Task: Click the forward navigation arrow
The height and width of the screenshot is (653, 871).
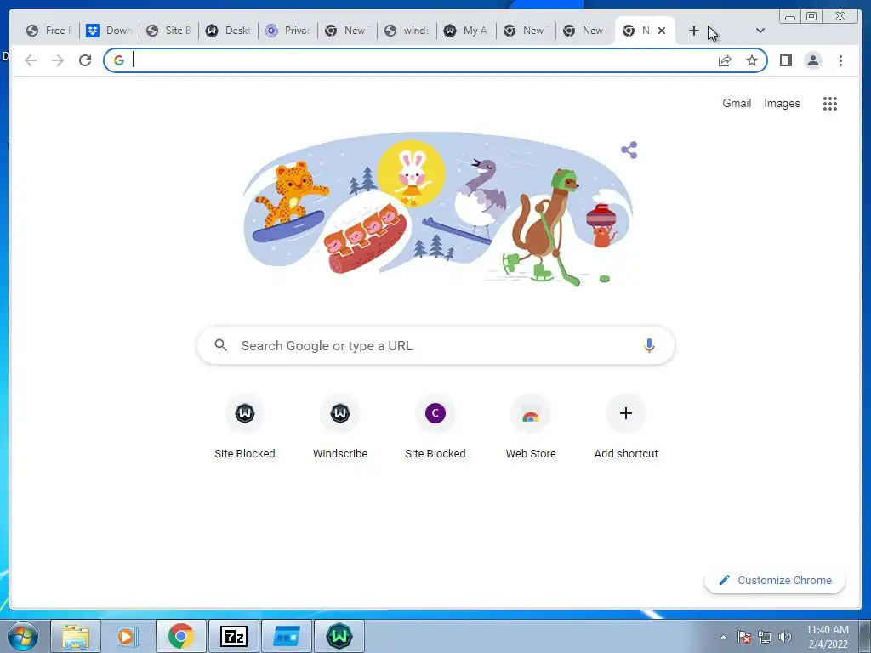Action: [x=58, y=60]
